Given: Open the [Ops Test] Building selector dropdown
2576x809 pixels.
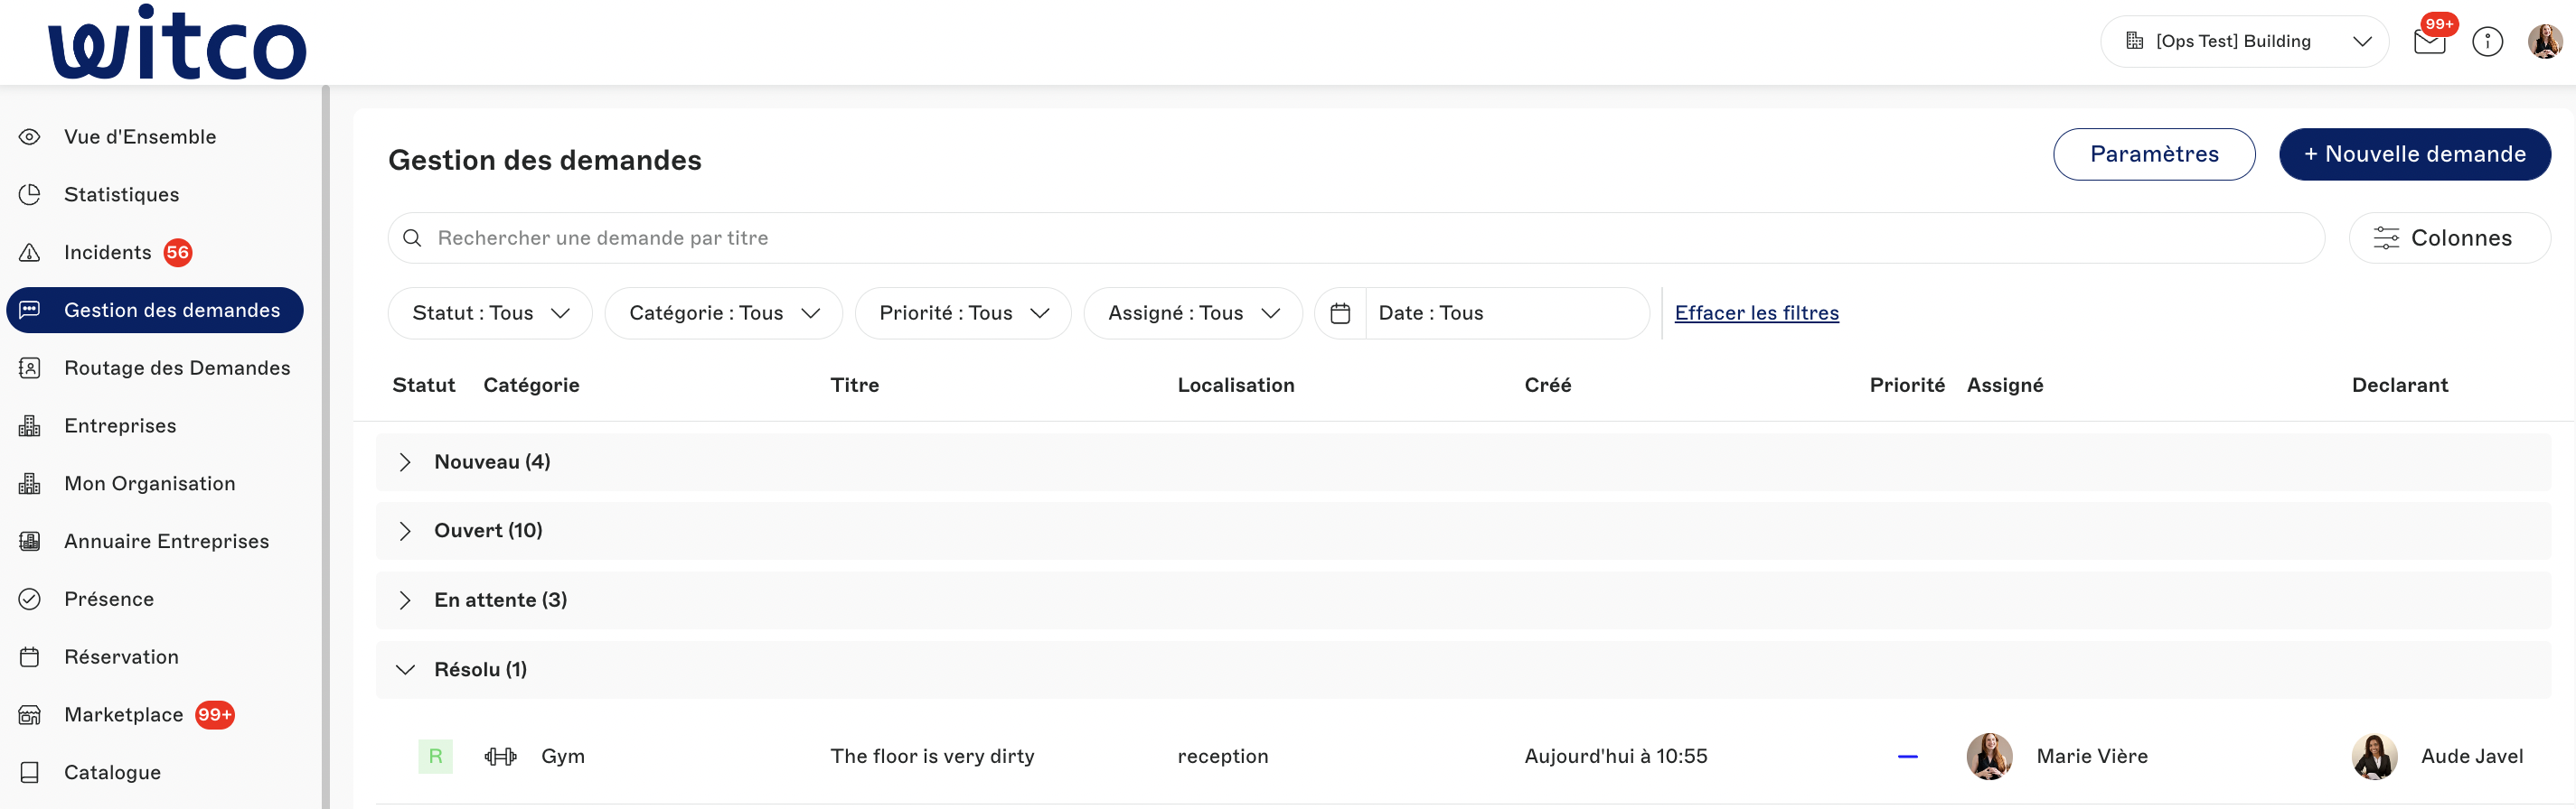Looking at the screenshot, I should click(x=2244, y=41).
